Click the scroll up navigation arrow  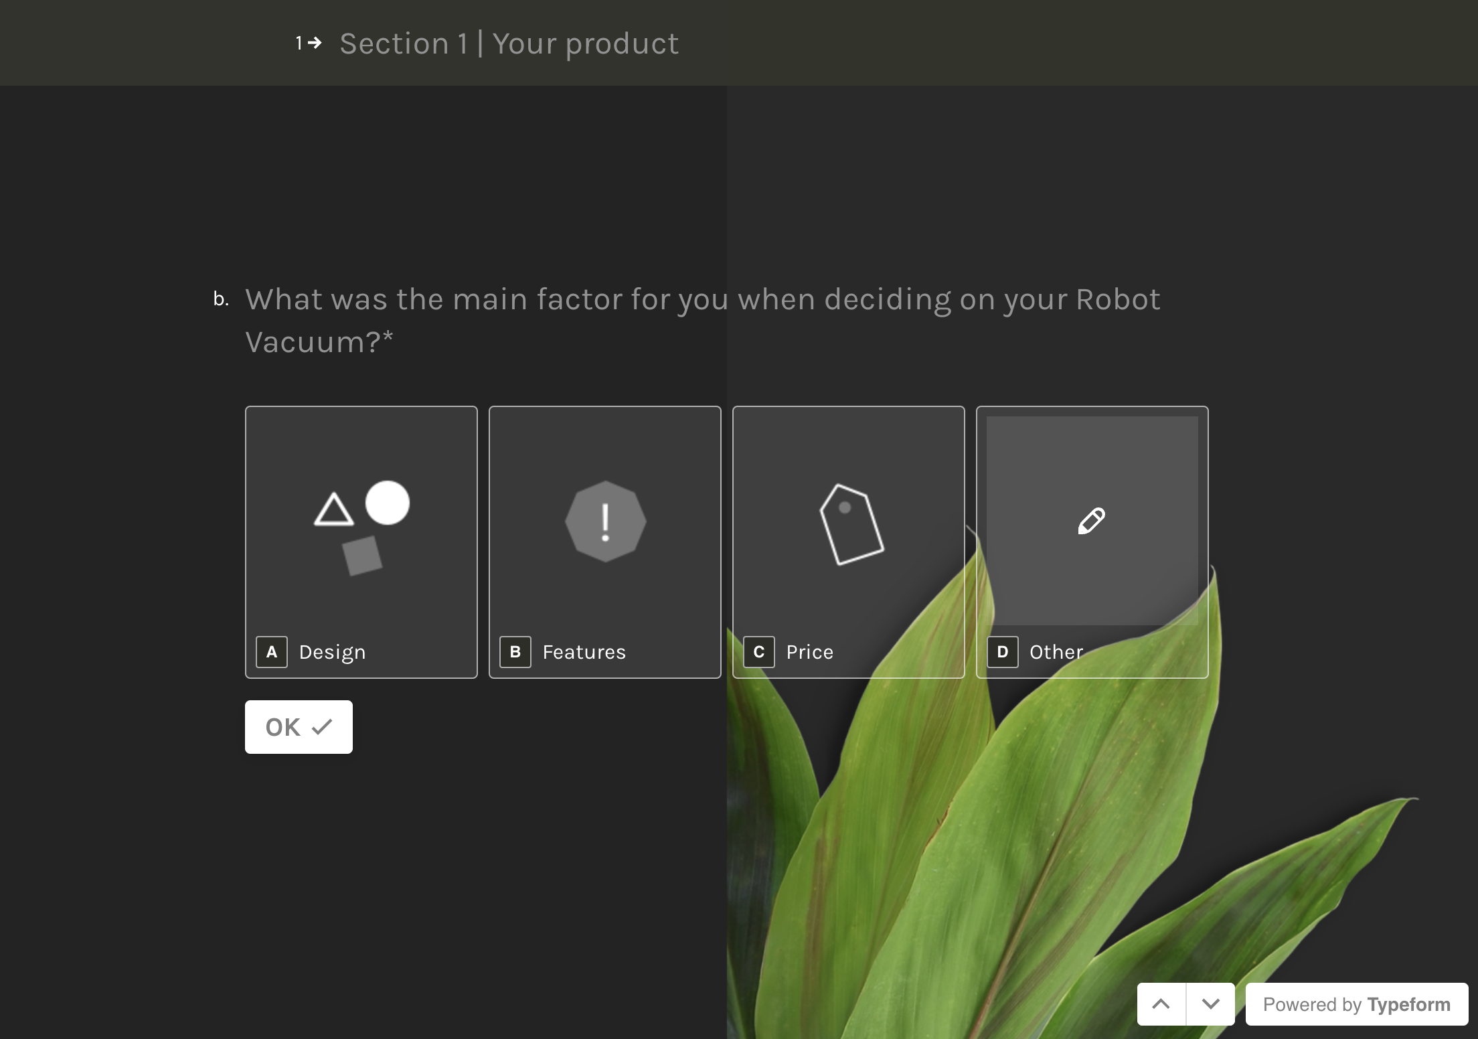(1161, 1004)
